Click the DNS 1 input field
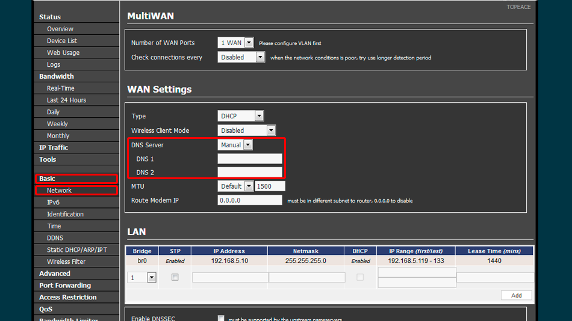This screenshot has width=572, height=321. tap(250, 159)
